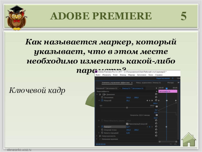Collapse Видеоэффекты section arrow

coord(157,91)
